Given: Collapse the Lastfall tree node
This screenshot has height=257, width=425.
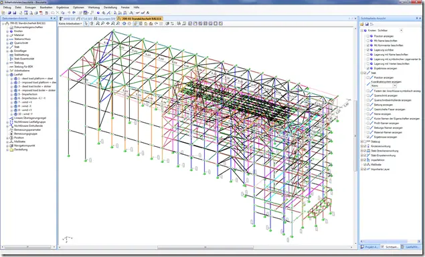Looking at the screenshot, I should pyautogui.click(x=7, y=75).
